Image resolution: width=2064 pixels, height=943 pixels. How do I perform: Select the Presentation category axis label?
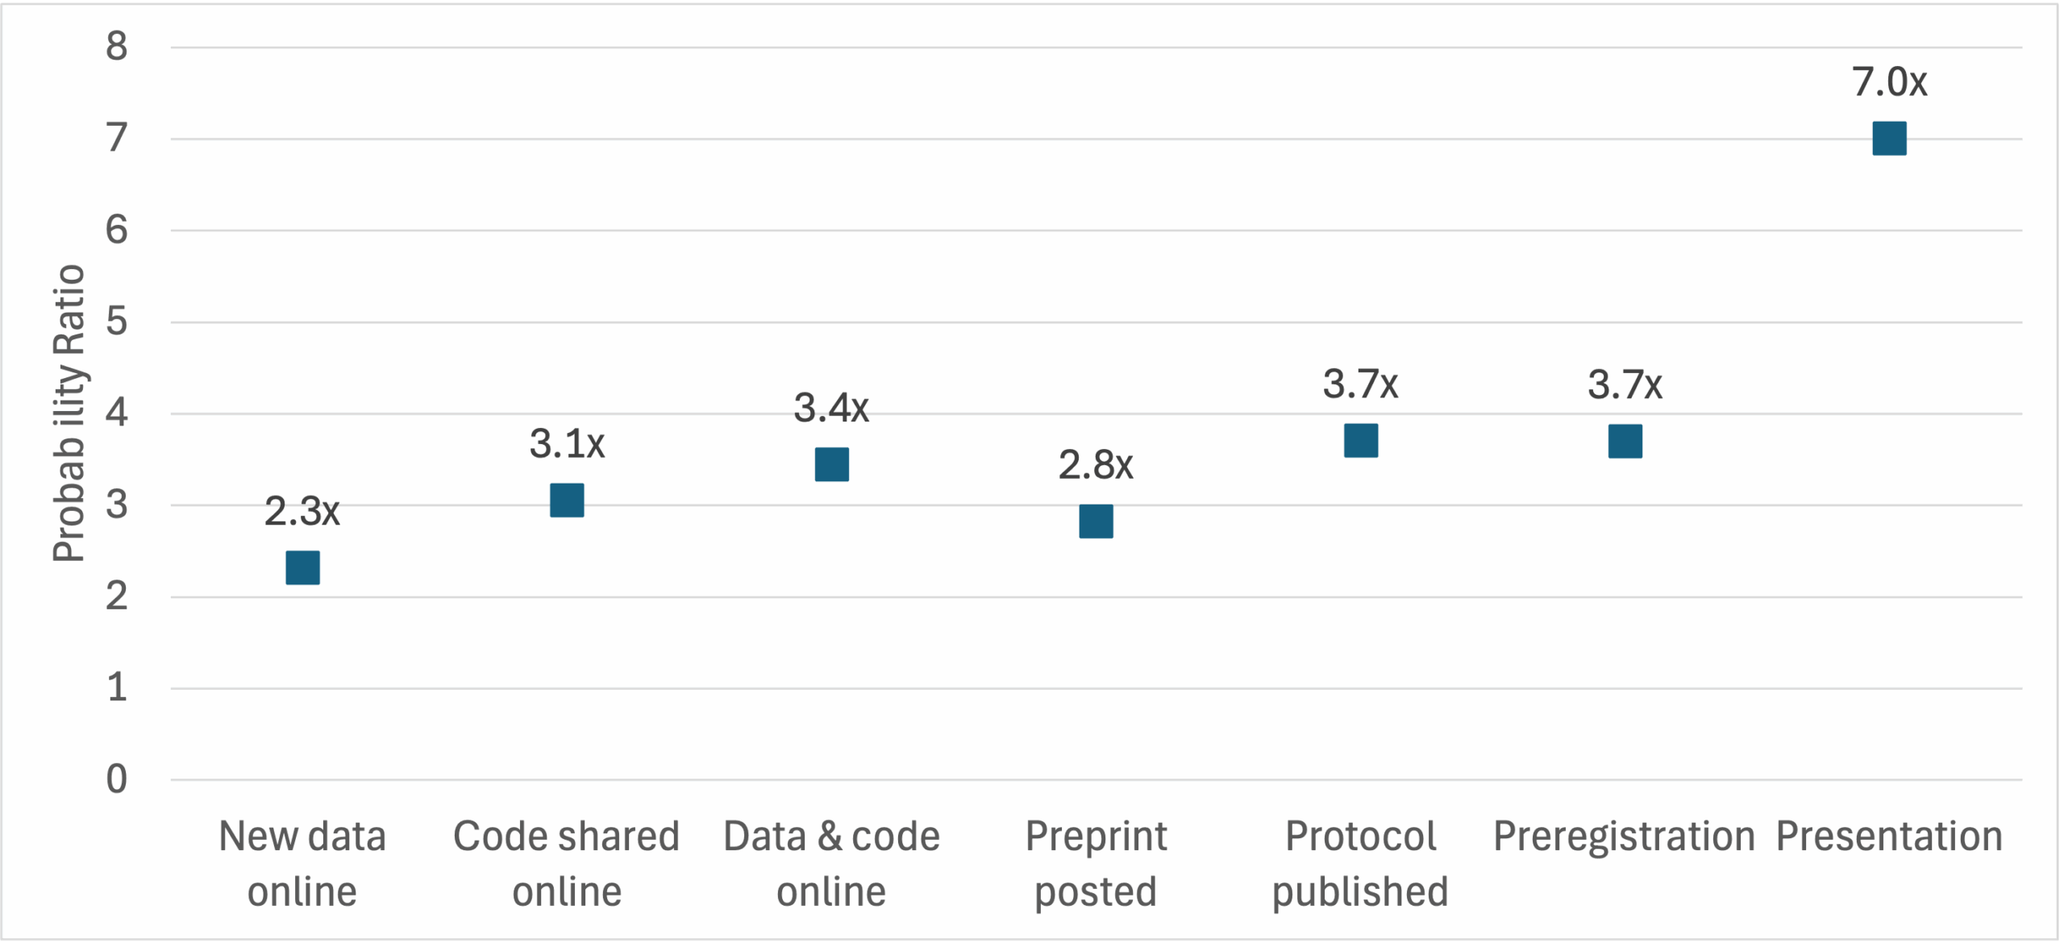pyautogui.click(x=1889, y=837)
